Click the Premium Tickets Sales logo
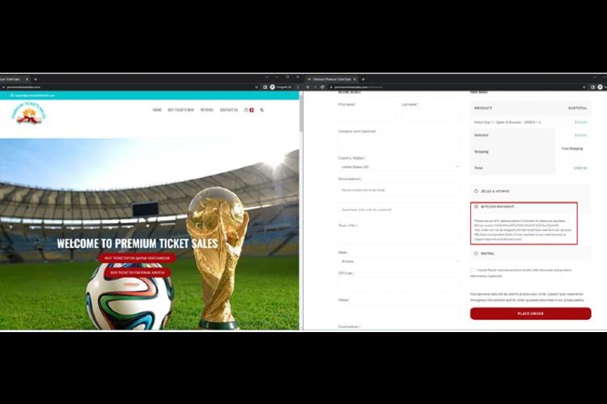 (x=29, y=113)
